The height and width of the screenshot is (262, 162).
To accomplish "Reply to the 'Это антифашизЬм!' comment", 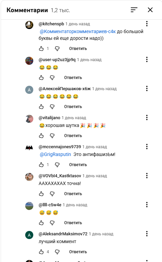I will 78,165.
